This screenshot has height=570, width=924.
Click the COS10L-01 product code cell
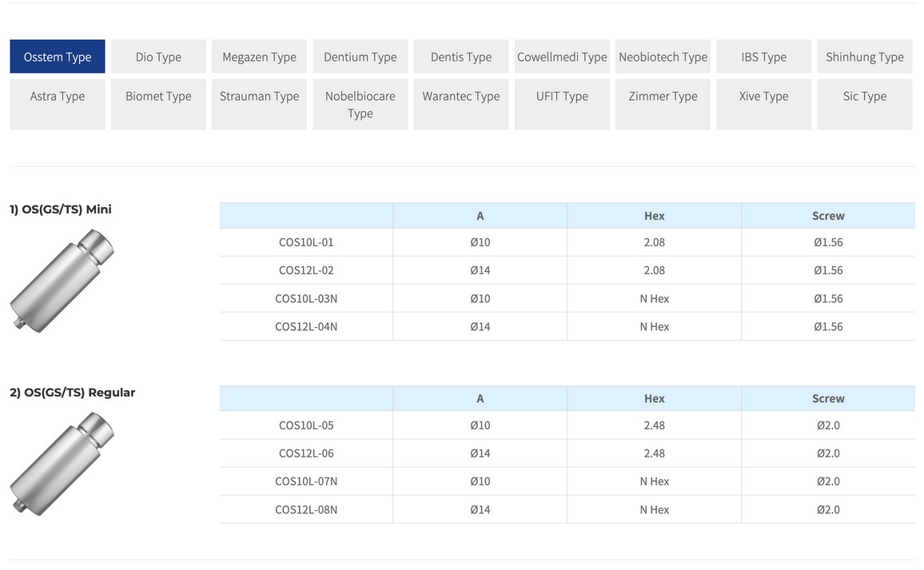[x=306, y=242]
